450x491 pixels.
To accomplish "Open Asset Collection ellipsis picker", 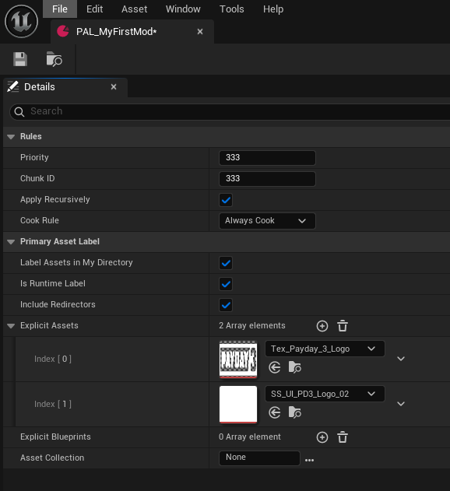I will pos(309,460).
